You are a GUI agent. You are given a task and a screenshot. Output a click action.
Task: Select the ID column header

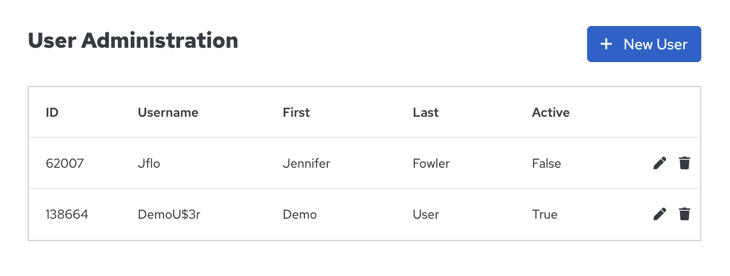pos(52,113)
